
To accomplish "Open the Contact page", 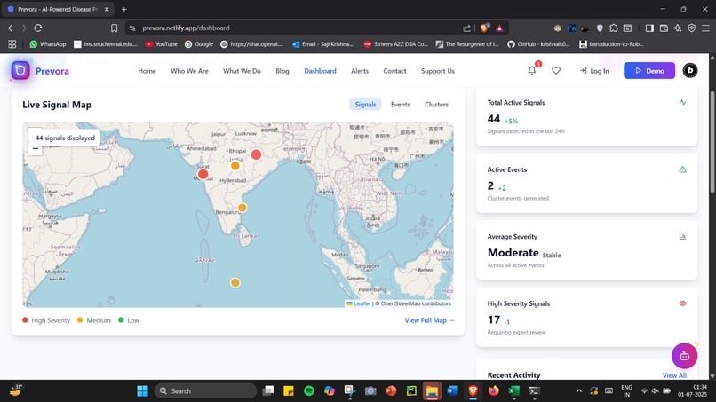I will (394, 71).
